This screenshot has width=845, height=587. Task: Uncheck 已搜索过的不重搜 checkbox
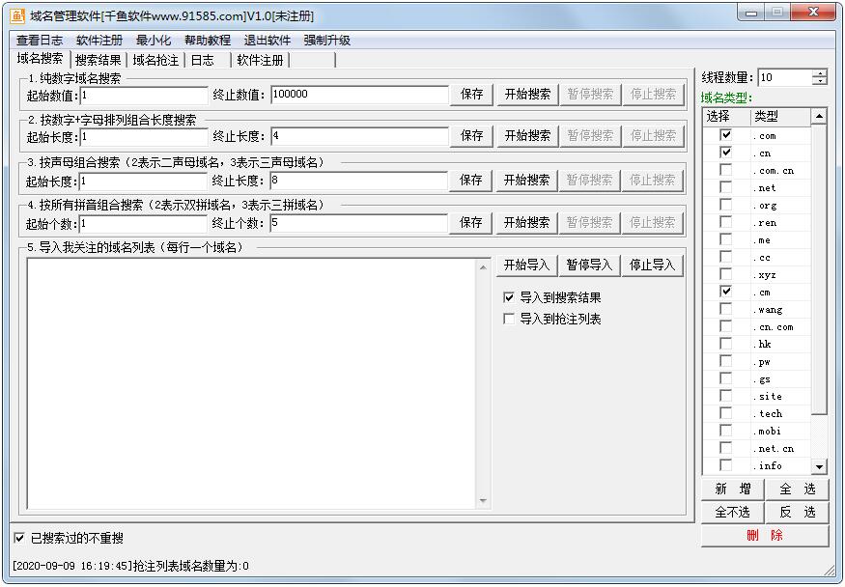pos(19,538)
